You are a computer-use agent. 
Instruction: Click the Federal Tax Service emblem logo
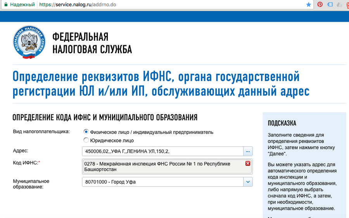(x=27, y=43)
